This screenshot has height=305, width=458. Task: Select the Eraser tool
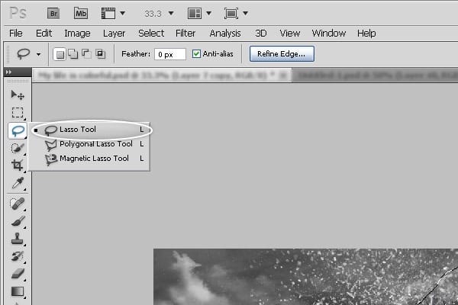pos(18,273)
